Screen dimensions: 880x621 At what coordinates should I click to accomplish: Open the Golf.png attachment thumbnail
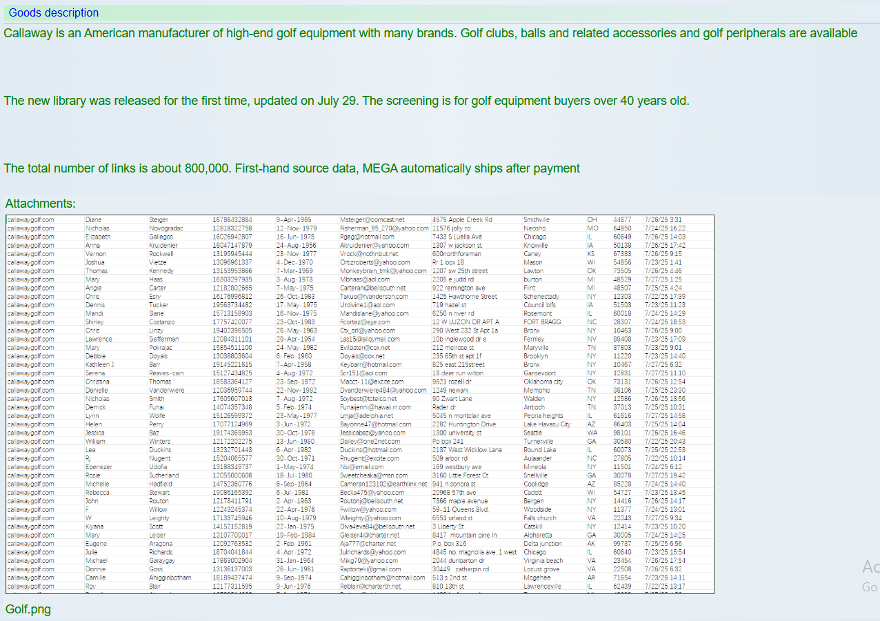tap(359, 404)
